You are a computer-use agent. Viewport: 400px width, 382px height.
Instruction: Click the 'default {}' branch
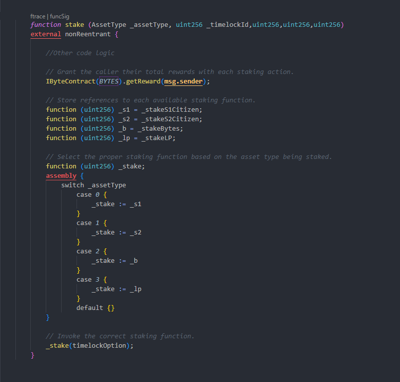tap(95, 308)
